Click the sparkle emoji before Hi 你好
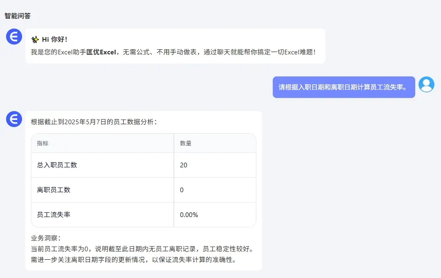 click(35, 40)
